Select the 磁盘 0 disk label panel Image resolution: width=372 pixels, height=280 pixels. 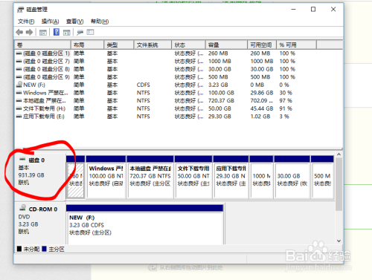click(x=40, y=177)
